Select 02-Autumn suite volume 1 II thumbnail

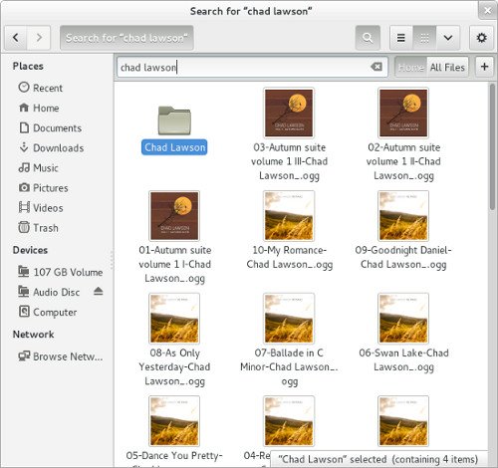tap(403, 113)
